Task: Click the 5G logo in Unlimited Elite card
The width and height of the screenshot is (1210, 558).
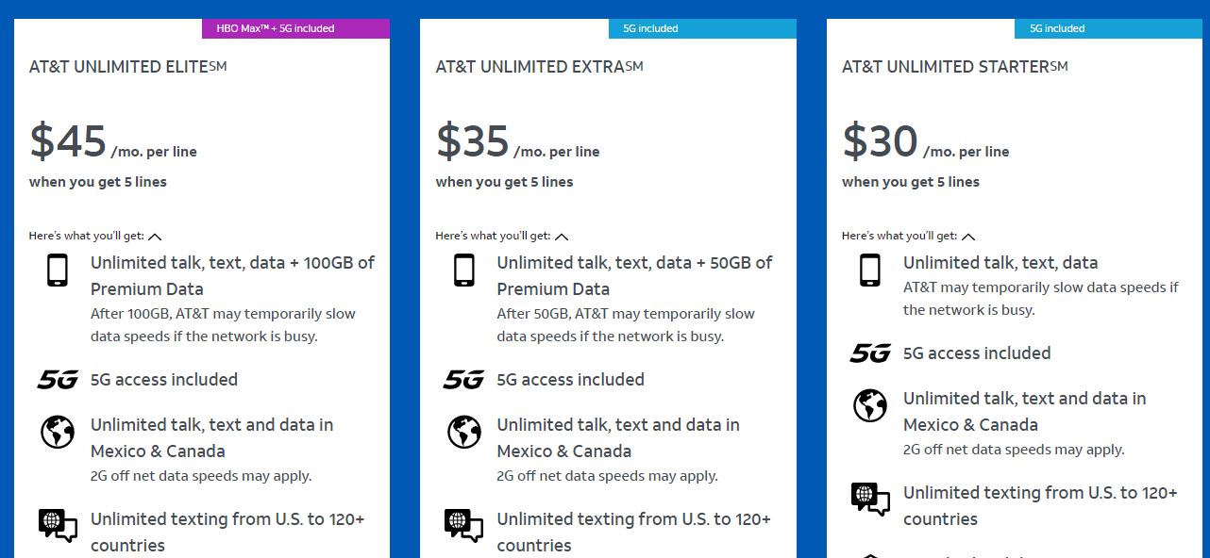Action: click(58, 380)
